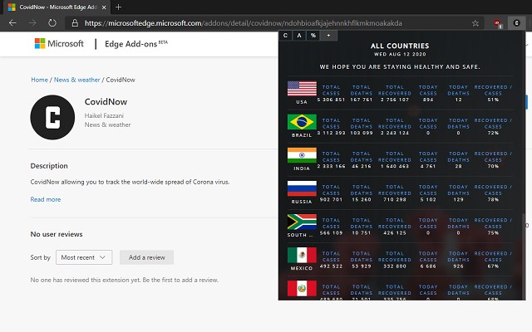Open a new tab with plus button

coord(118,7)
